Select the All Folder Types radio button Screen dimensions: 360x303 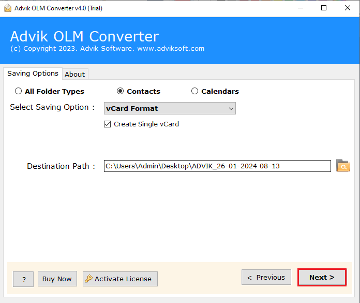pos(19,91)
